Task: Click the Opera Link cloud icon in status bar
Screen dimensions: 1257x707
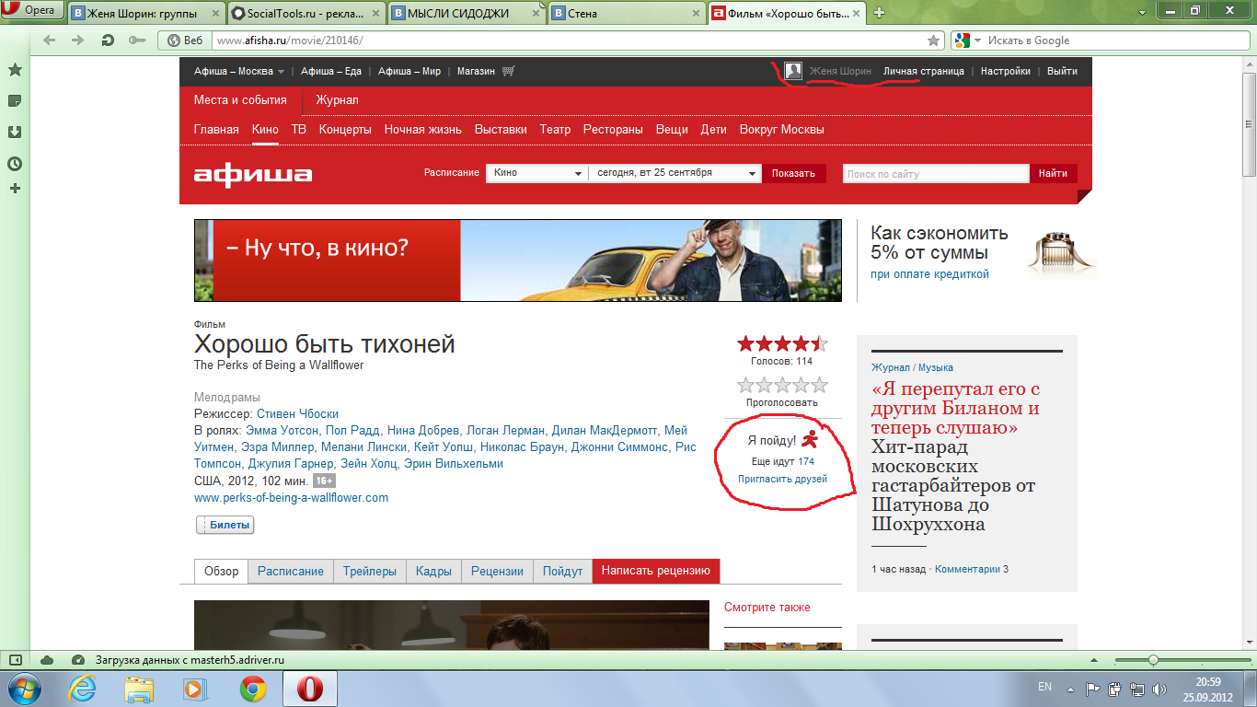Action: (x=47, y=660)
